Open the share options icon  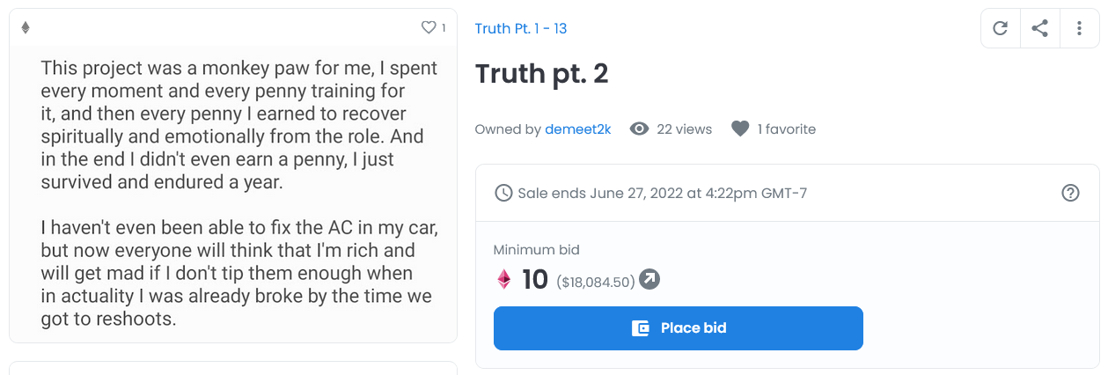tap(1039, 28)
